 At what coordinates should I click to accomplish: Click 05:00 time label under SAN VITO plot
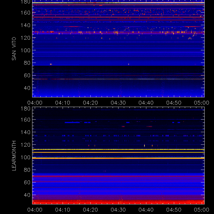[x=202, y=103]
